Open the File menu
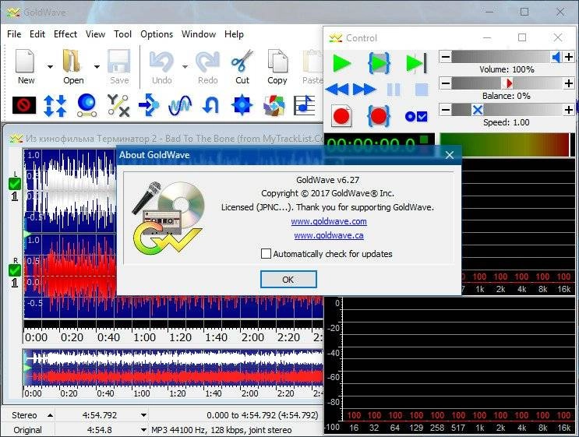 click(x=14, y=34)
